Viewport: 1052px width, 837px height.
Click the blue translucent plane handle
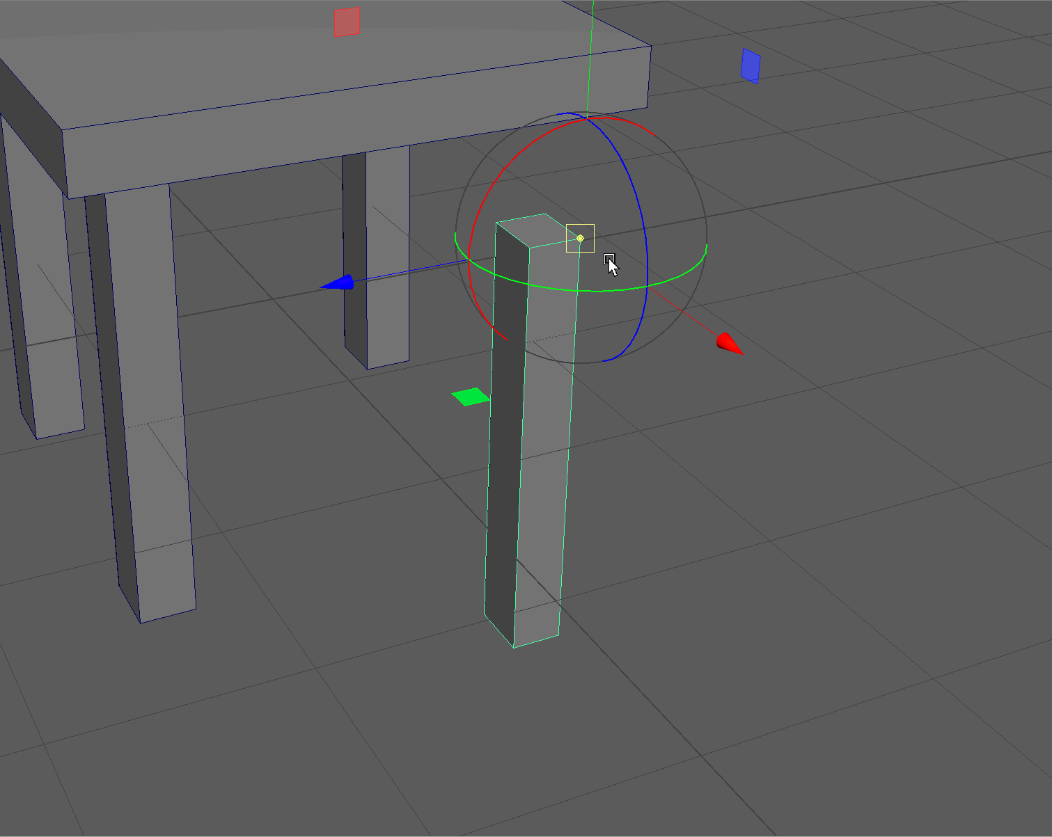751,66
